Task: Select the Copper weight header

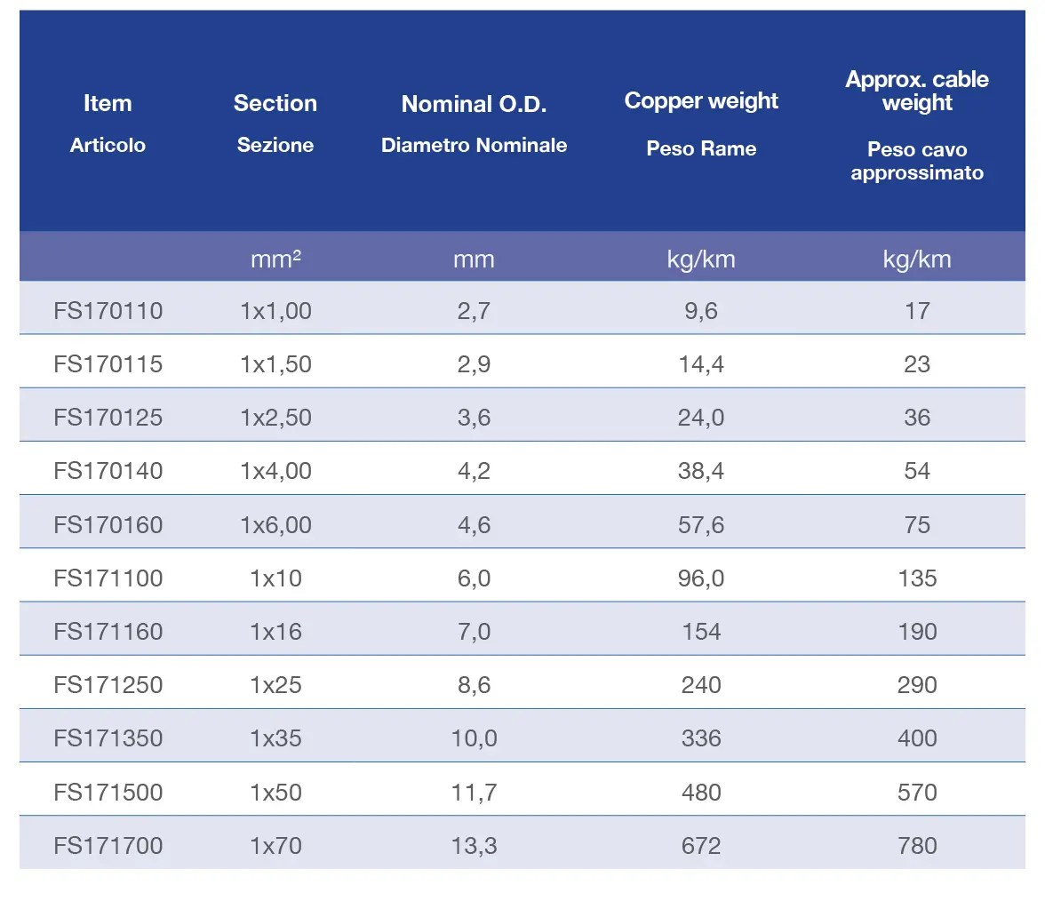Action: (701, 100)
